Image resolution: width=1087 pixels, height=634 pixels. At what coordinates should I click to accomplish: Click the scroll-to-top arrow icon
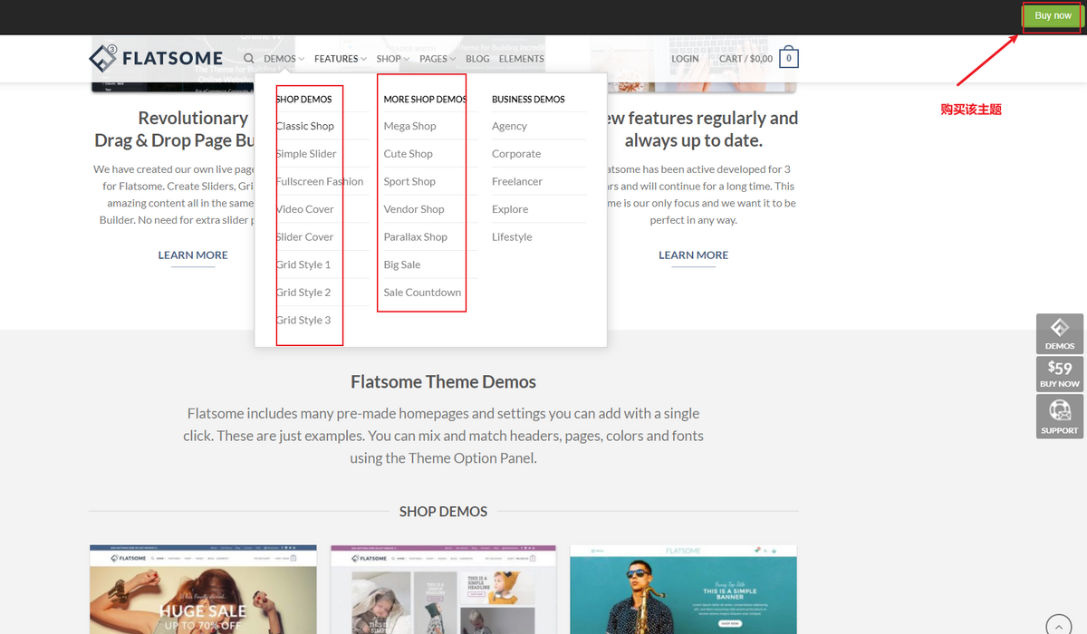(1059, 626)
